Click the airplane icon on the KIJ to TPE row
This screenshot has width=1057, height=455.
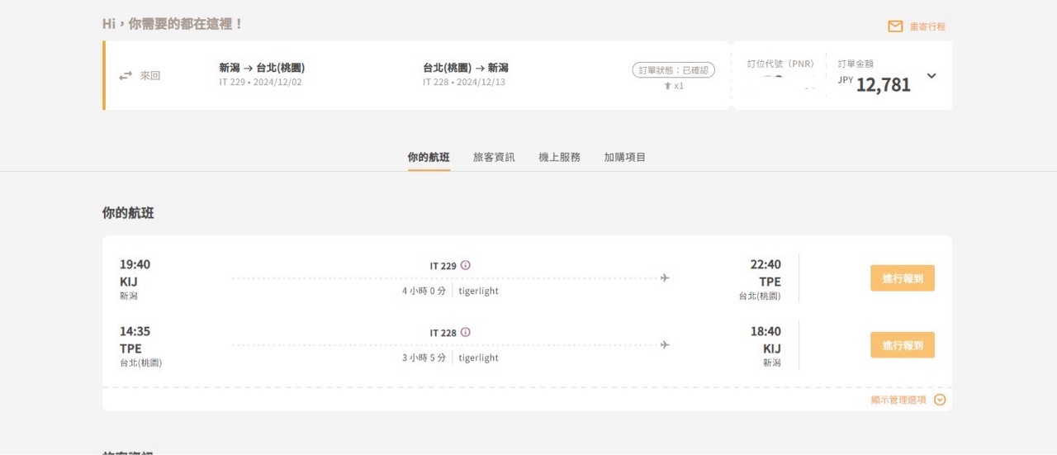[665, 278]
